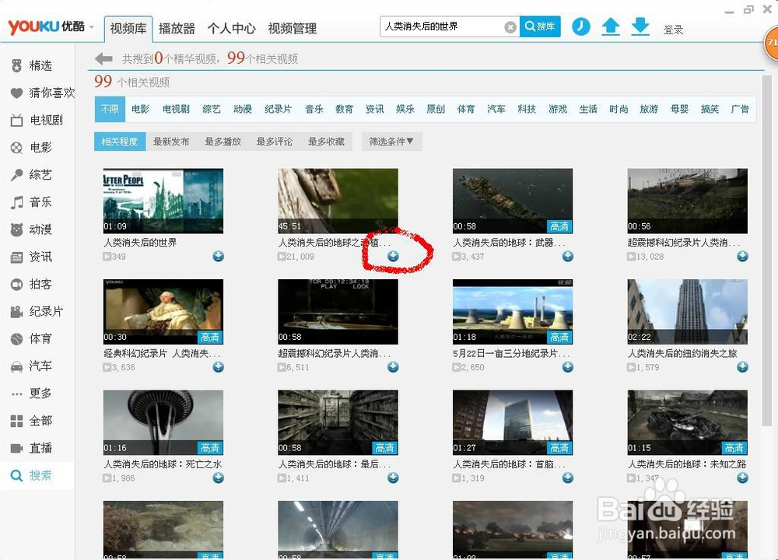Switch to the 个人中心 tab
This screenshot has height=560, width=778.
coord(231,29)
